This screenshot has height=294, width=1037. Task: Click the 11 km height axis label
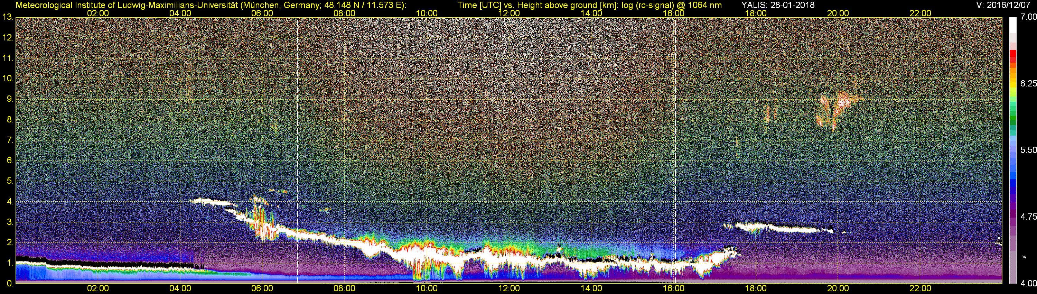[x=7, y=58]
